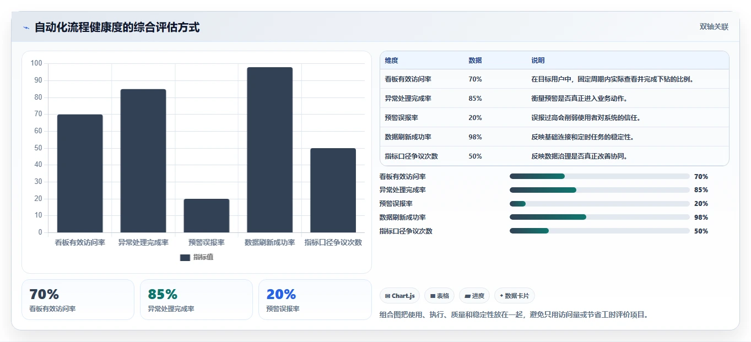Image resolution: width=751 pixels, height=342 pixels.
Task: Click the 指标值 legend color box
Action: point(185,257)
